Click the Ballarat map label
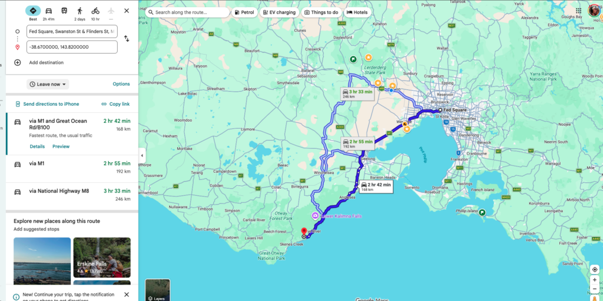This screenshot has height=301, width=603. click(x=309, y=71)
